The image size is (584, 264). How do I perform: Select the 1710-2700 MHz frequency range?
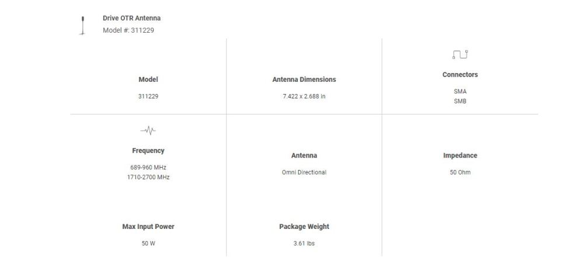pos(148,177)
